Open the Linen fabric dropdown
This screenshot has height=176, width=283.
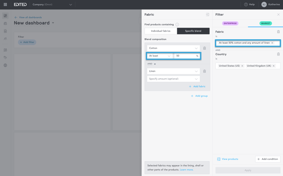tap(173, 71)
